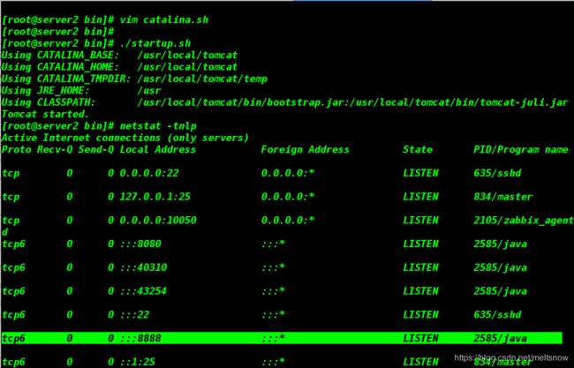Image resolution: width=574 pixels, height=368 pixels.
Task: Click local address ':::22'
Action: click(x=135, y=314)
